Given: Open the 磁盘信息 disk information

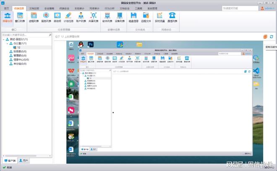Looking at the screenshot, I should (133, 18).
